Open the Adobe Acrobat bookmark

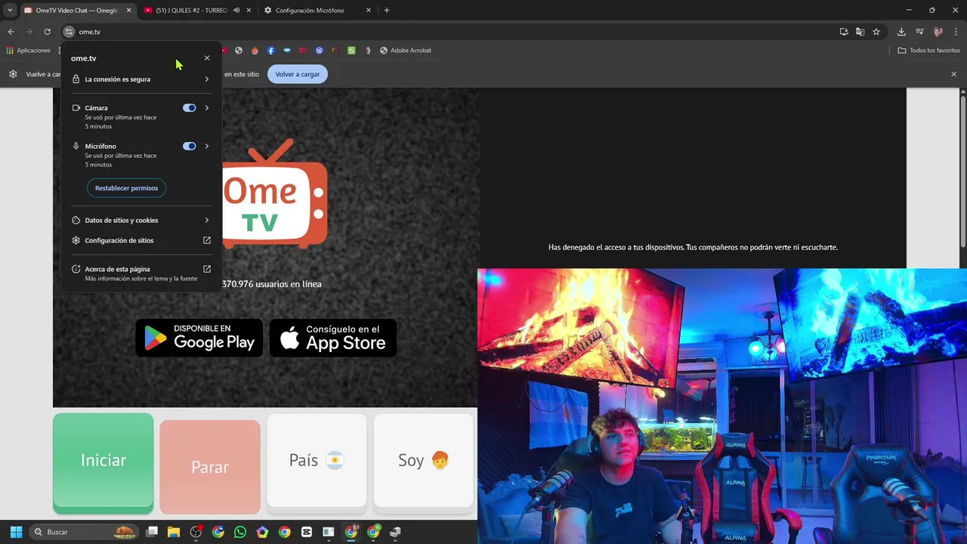[x=406, y=51]
